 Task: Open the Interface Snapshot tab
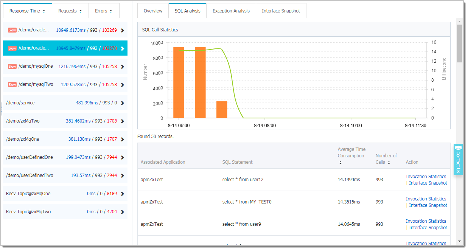pos(281,11)
